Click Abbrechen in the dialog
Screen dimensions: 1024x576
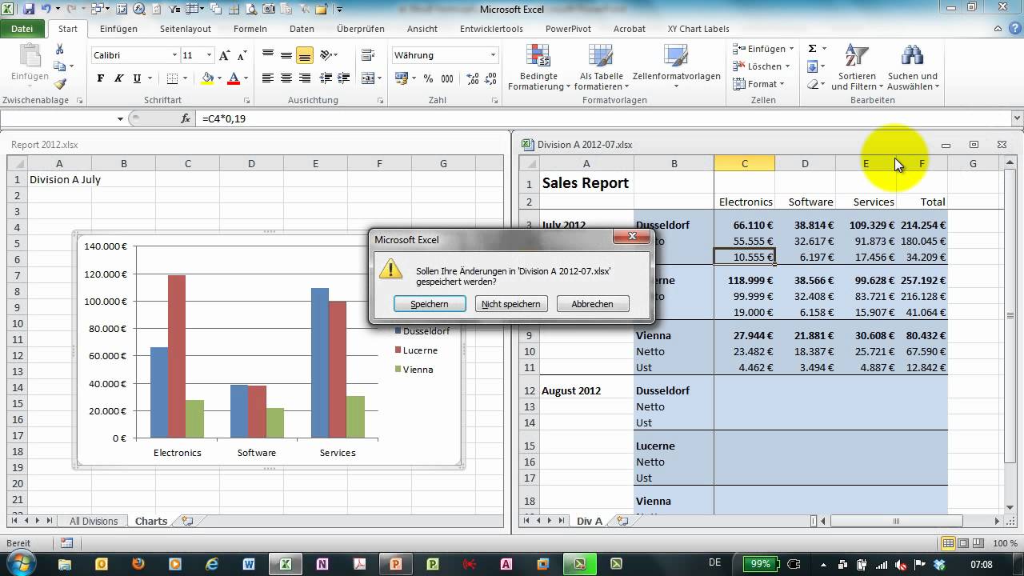[593, 304]
